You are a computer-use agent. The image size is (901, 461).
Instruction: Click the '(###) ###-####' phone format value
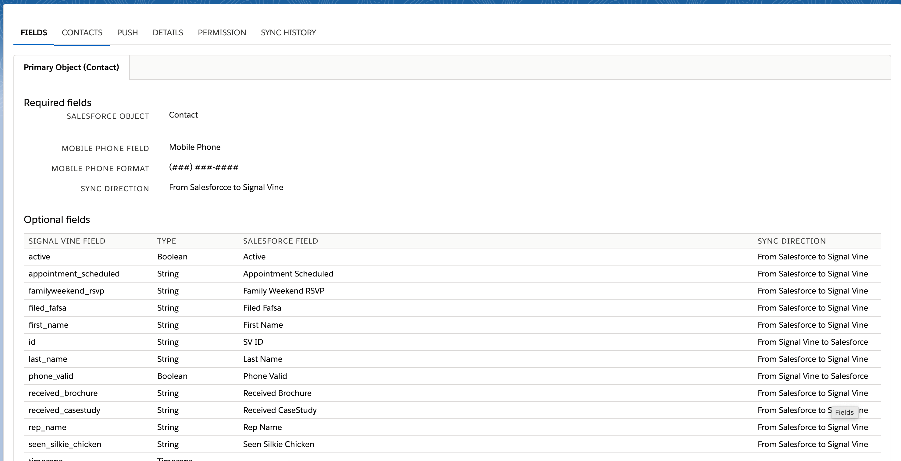[x=204, y=167]
